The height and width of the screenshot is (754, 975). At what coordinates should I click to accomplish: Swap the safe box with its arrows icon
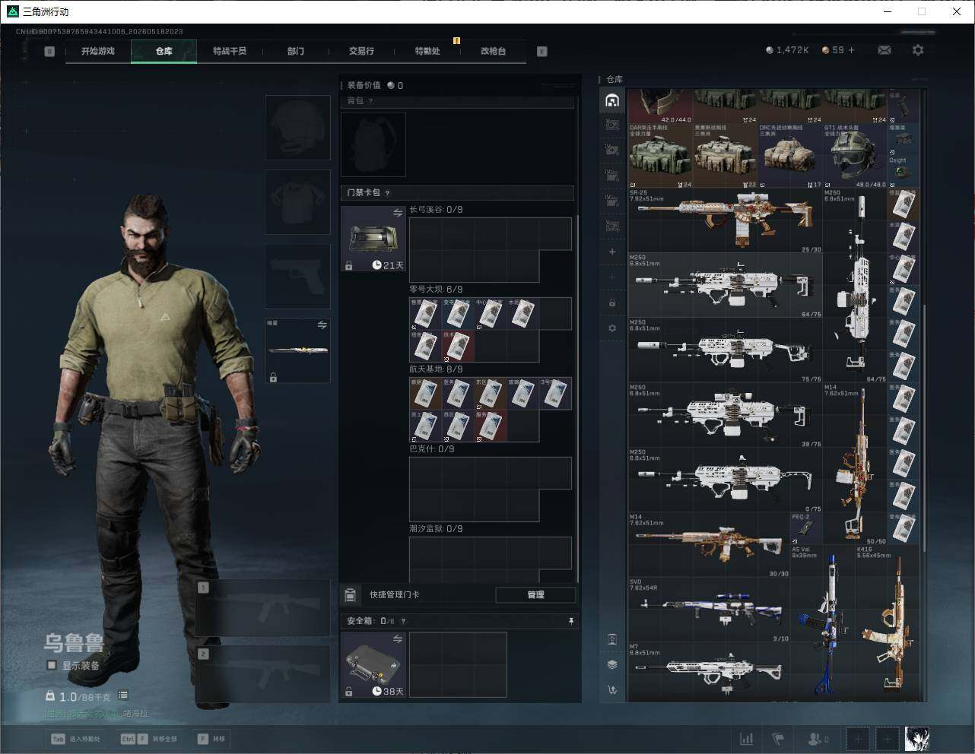(x=398, y=639)
